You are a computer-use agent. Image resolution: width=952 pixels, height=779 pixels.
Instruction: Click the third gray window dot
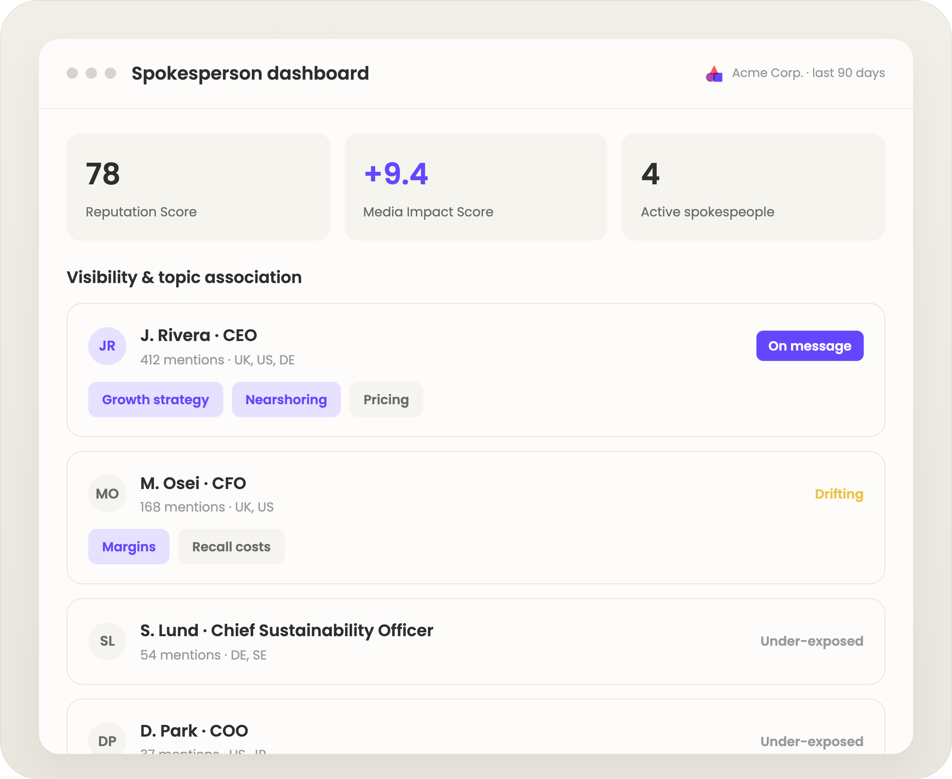pyautogui.click(x=110, y=73)
